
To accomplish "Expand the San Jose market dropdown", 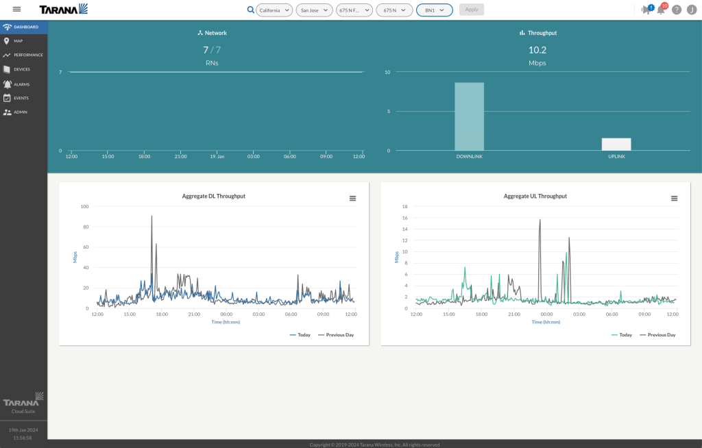I will click(314, 10).
